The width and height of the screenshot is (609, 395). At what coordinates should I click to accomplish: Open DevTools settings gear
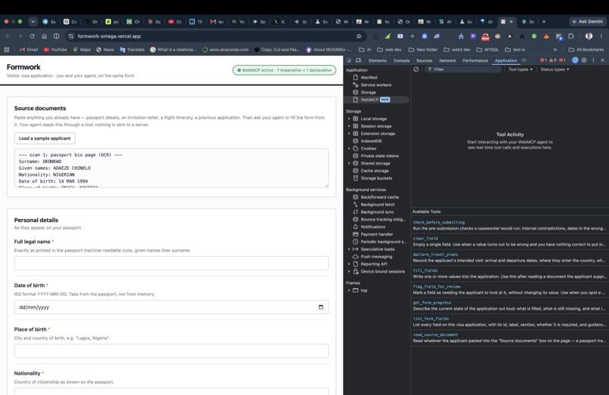click(584, 60)
